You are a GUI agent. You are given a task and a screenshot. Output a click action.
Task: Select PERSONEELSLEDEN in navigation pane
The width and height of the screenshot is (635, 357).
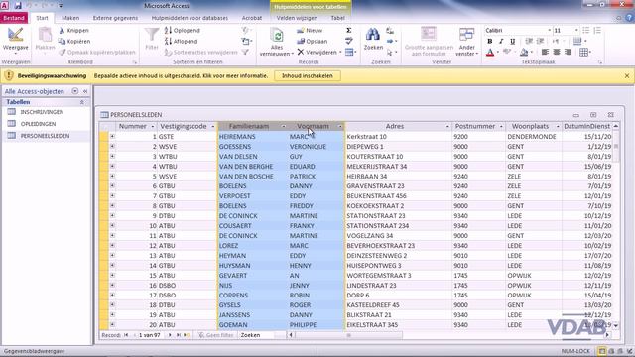pos(45,136)
